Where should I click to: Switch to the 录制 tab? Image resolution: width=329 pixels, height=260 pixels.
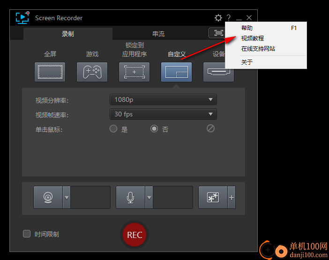[x=68, y=34]
